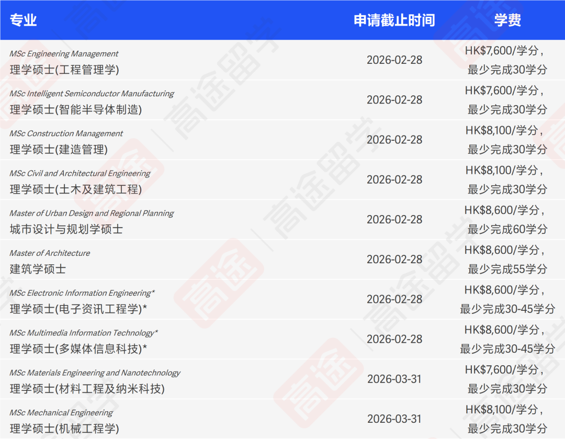Select 理学硕士(土木及建筑工程) text
This screenshot has width=565, height=439.
point(76,189)
